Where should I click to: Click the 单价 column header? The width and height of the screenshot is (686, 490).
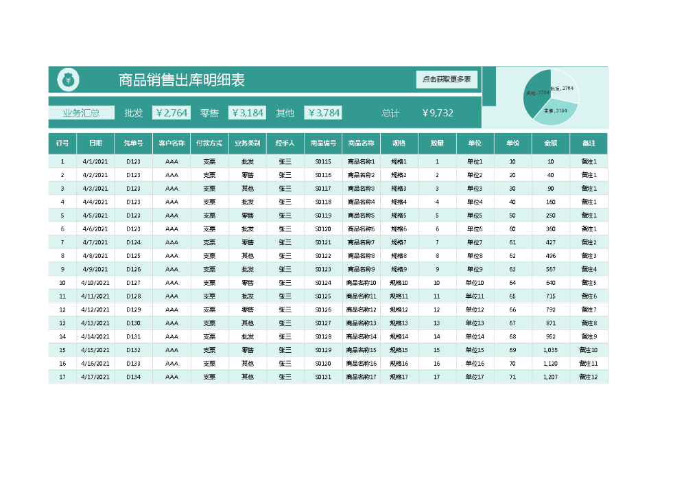point(512,143)
